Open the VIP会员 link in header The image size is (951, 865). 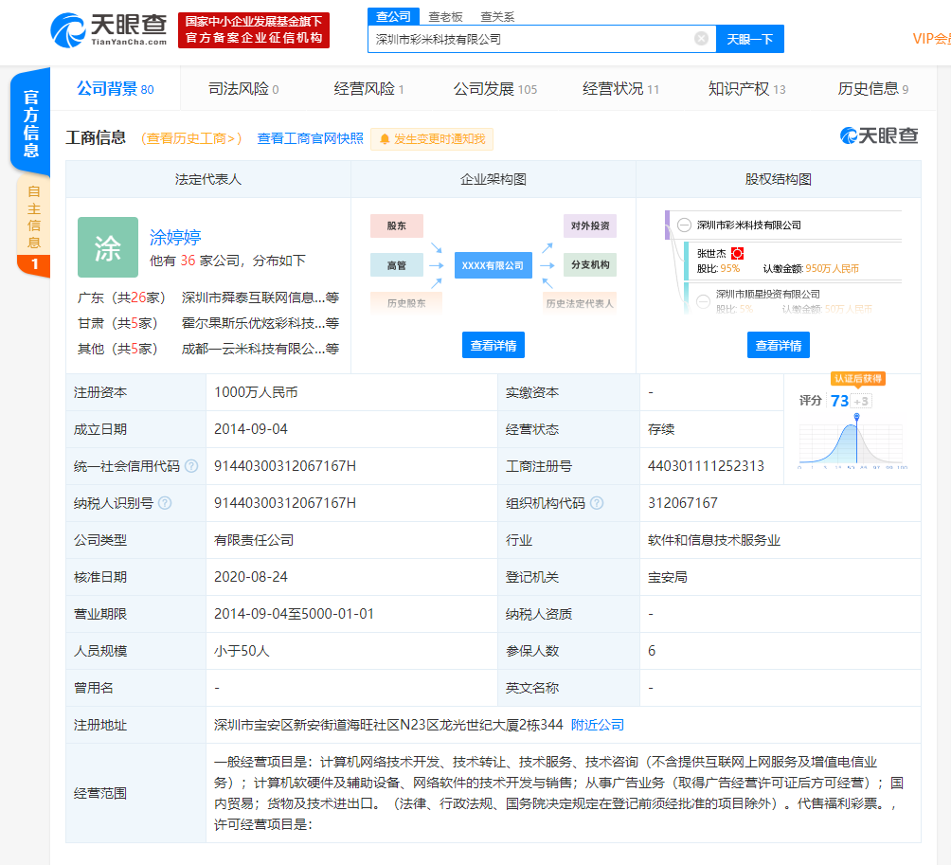point(932,39)
